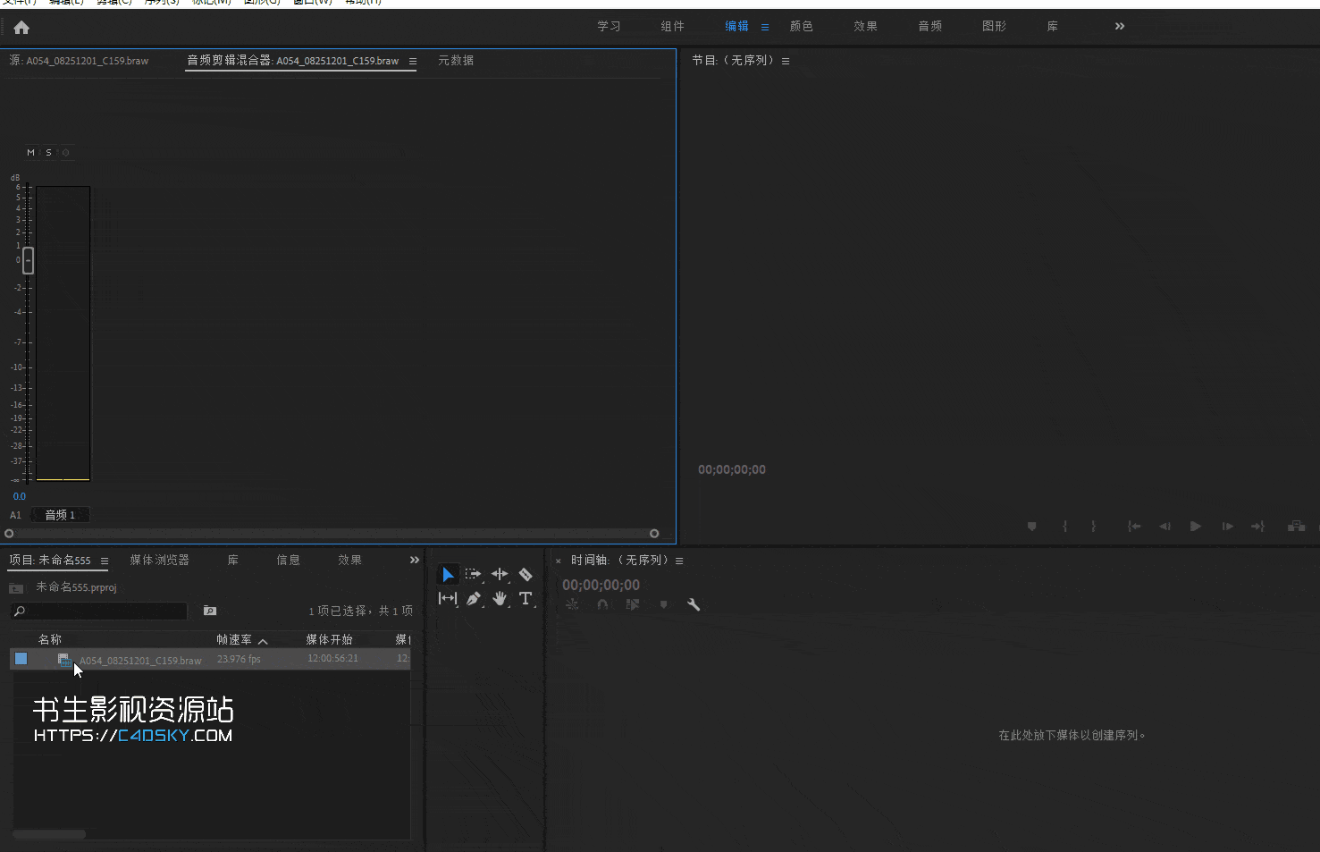
Task: Select the Pen tool in the tools panel
Action: [x=474, y=598]
